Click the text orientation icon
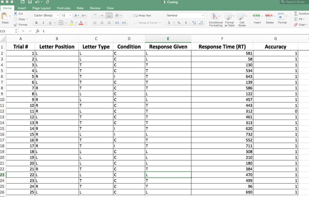This screenshot has height=197, width=309. coord(117,15)
